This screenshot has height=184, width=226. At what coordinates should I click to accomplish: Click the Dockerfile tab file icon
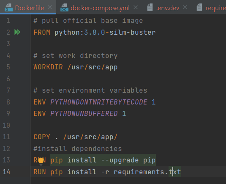tap(8, 8)
